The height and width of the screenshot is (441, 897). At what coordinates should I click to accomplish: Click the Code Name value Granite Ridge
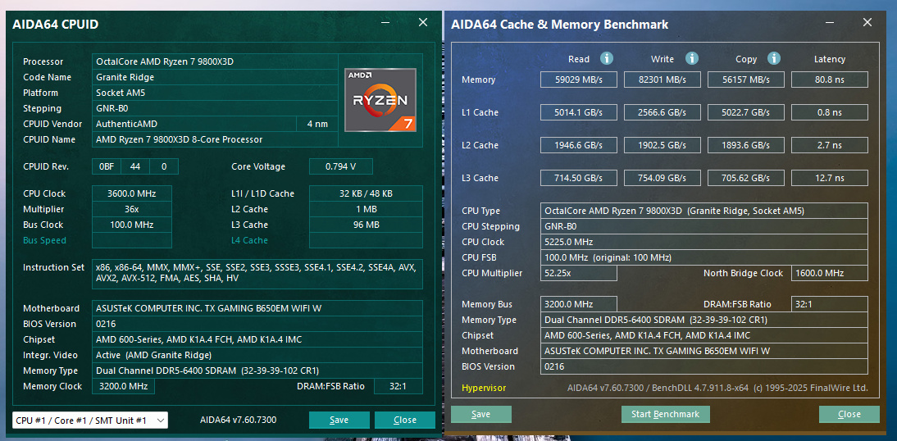tap(215, 77)
